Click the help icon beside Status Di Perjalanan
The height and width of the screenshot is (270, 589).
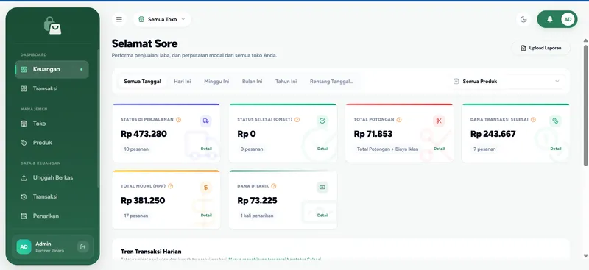pos(178,120)
